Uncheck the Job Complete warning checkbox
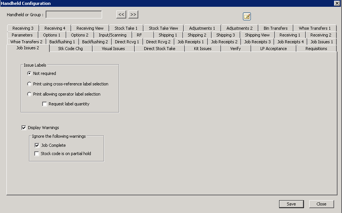The image size is (342, 213). click(37, 145)
